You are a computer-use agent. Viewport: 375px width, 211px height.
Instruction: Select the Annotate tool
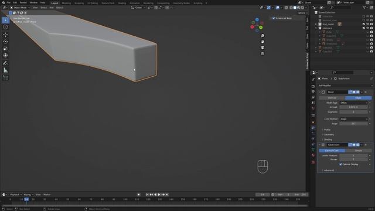click(x=5, y=63)
